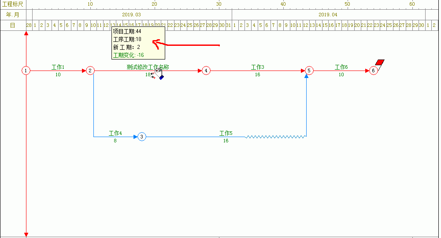Viewport: 441px width, 238px height.
Task: Click duration 10 under 工作1
Action: (58, 74)
